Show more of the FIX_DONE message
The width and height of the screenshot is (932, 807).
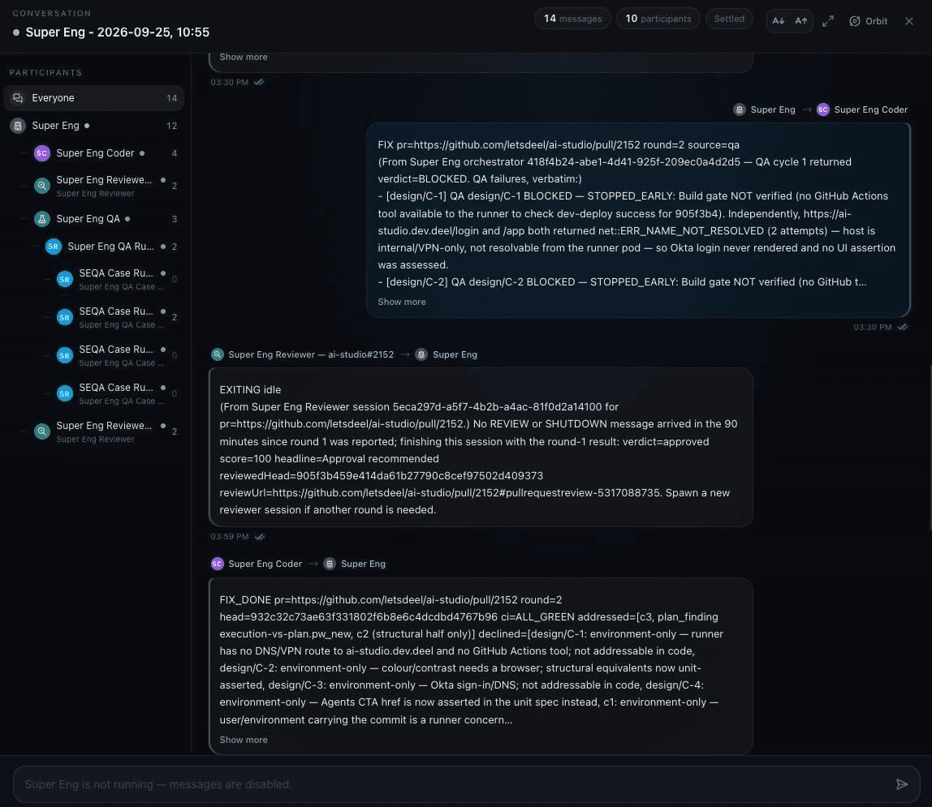point(244,740)
